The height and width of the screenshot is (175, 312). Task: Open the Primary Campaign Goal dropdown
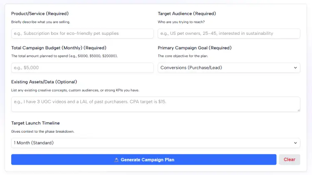(x=229, y=68)
